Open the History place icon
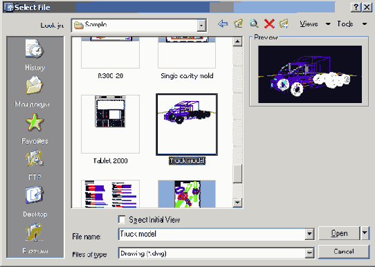This screenshot has width=375, height=267. [35, 48]
